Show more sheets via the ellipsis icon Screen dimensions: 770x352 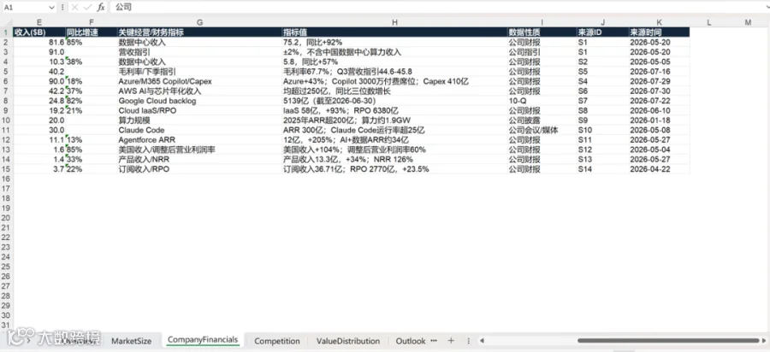coord(434,340)
